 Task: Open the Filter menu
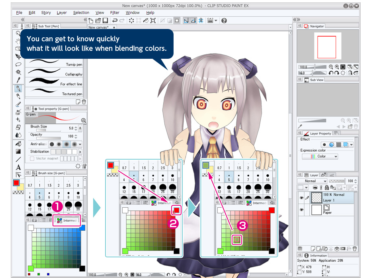[x=115, y=13]
